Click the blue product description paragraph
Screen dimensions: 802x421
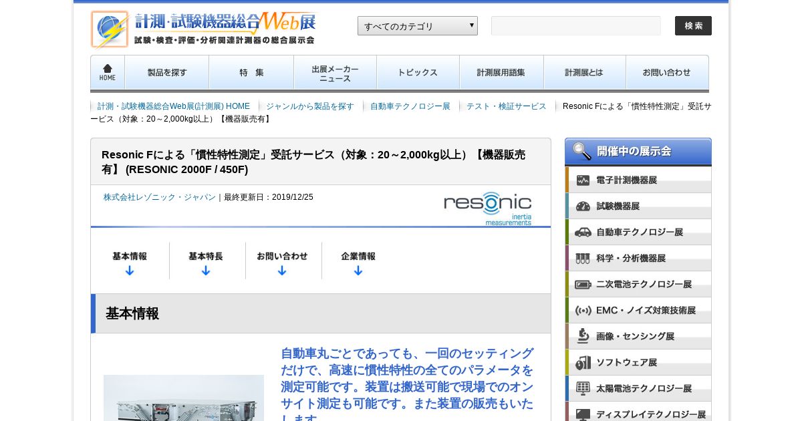(x=407, y=384)
